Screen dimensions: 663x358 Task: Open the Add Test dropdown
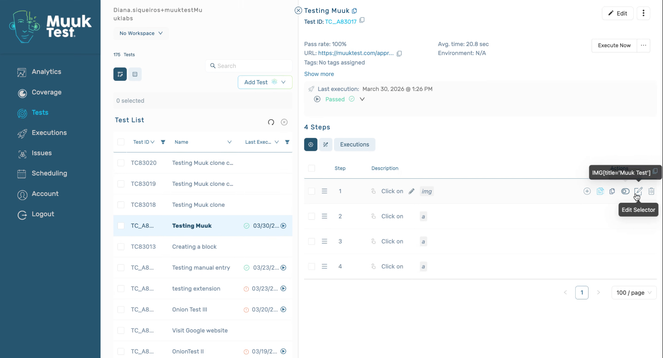(265, 82)
